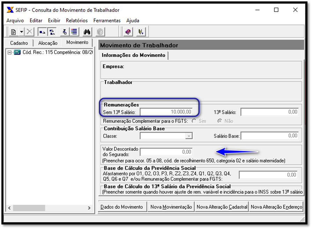Open the Relatórios menu
The height and width of the screenshot is (229, 312).
pyautogui.click(x=77, y=21)
